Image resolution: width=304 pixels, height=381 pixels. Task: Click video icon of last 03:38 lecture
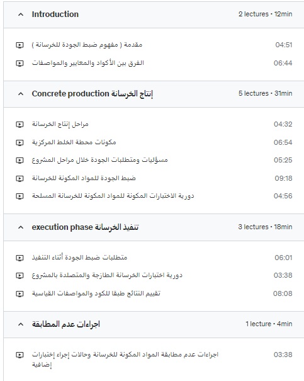tap(20, 355)
